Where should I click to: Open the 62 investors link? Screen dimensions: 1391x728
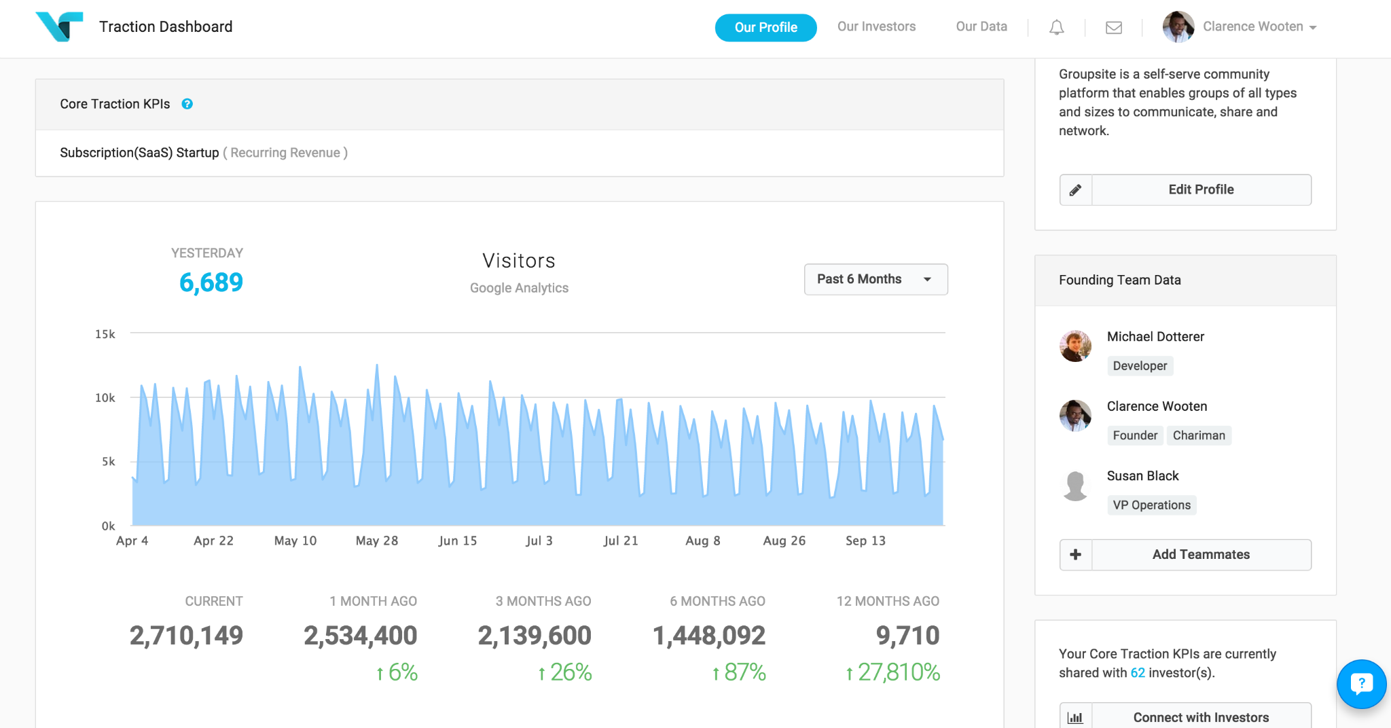click(1138, 673)
